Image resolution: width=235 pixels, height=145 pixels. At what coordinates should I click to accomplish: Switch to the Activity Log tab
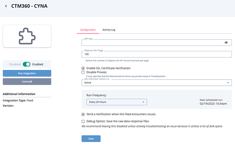point(109,30)
